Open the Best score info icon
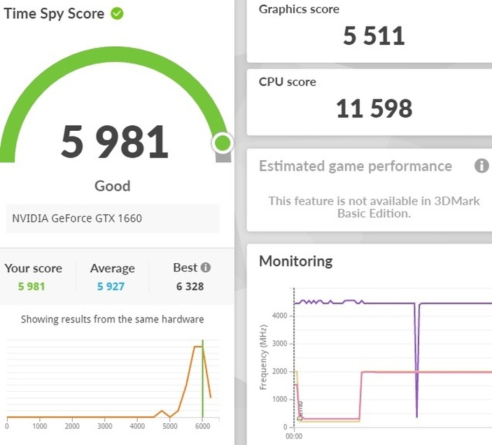This screenshot has height=445, width=492. (x=206, y=267)
